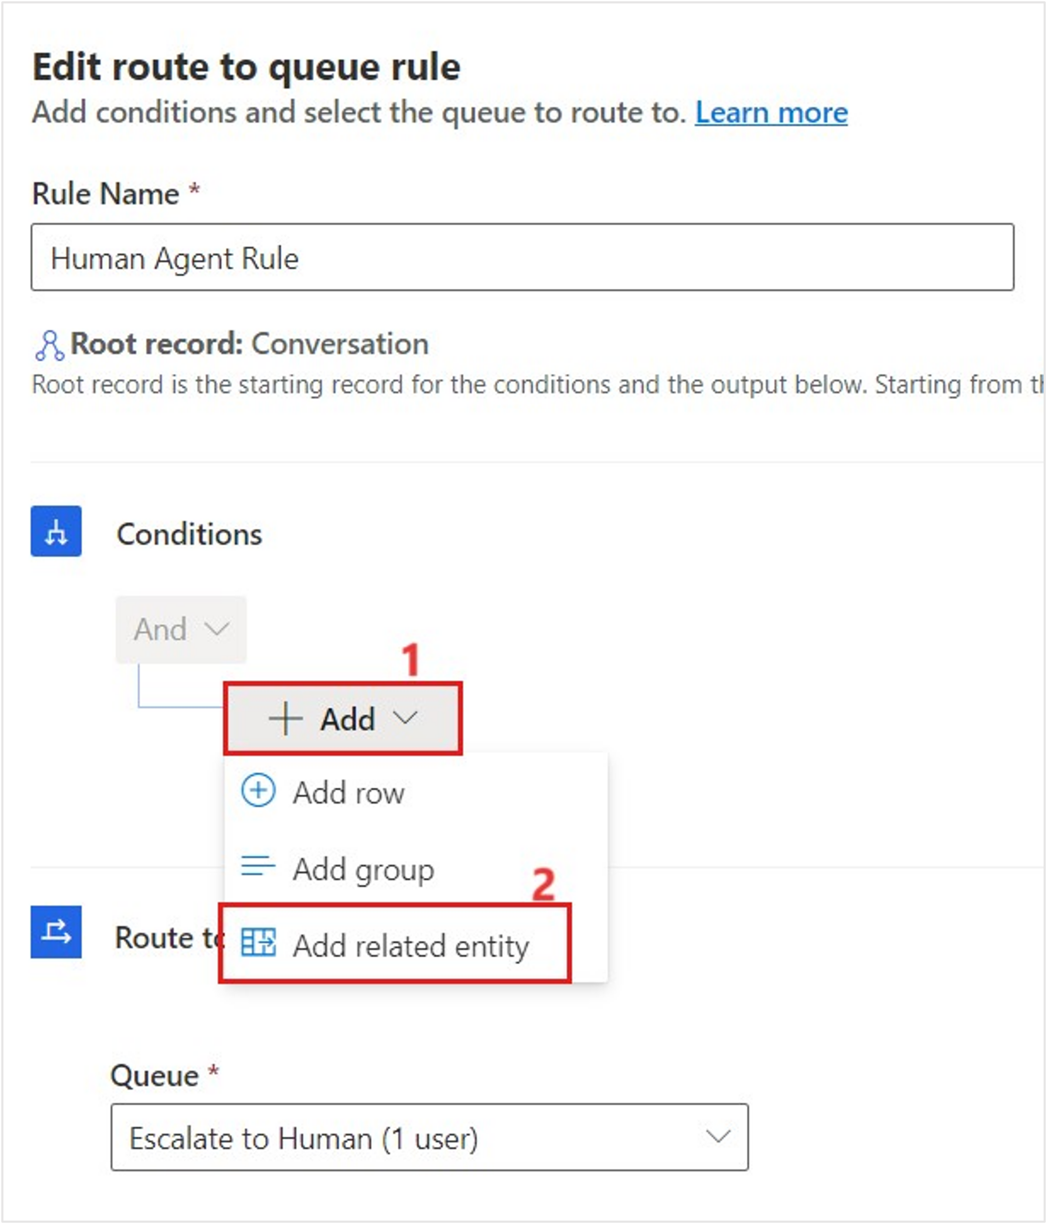
Task: Select Add row from the menu
Action: tap(416, 792)
